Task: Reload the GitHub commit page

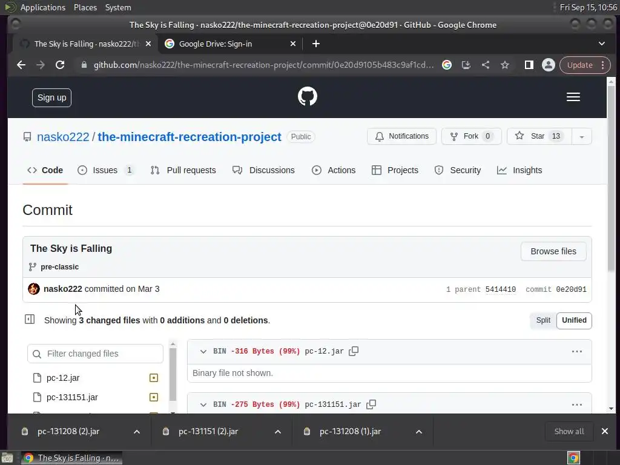Action: click(60, 65)
